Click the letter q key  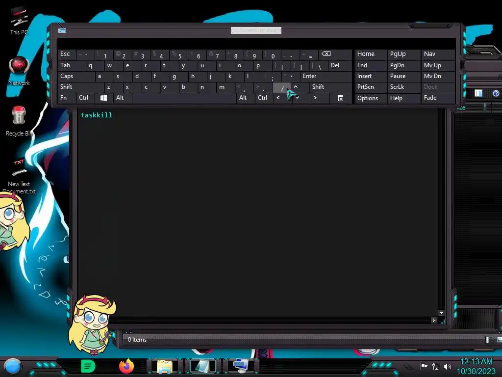[95, 66]
